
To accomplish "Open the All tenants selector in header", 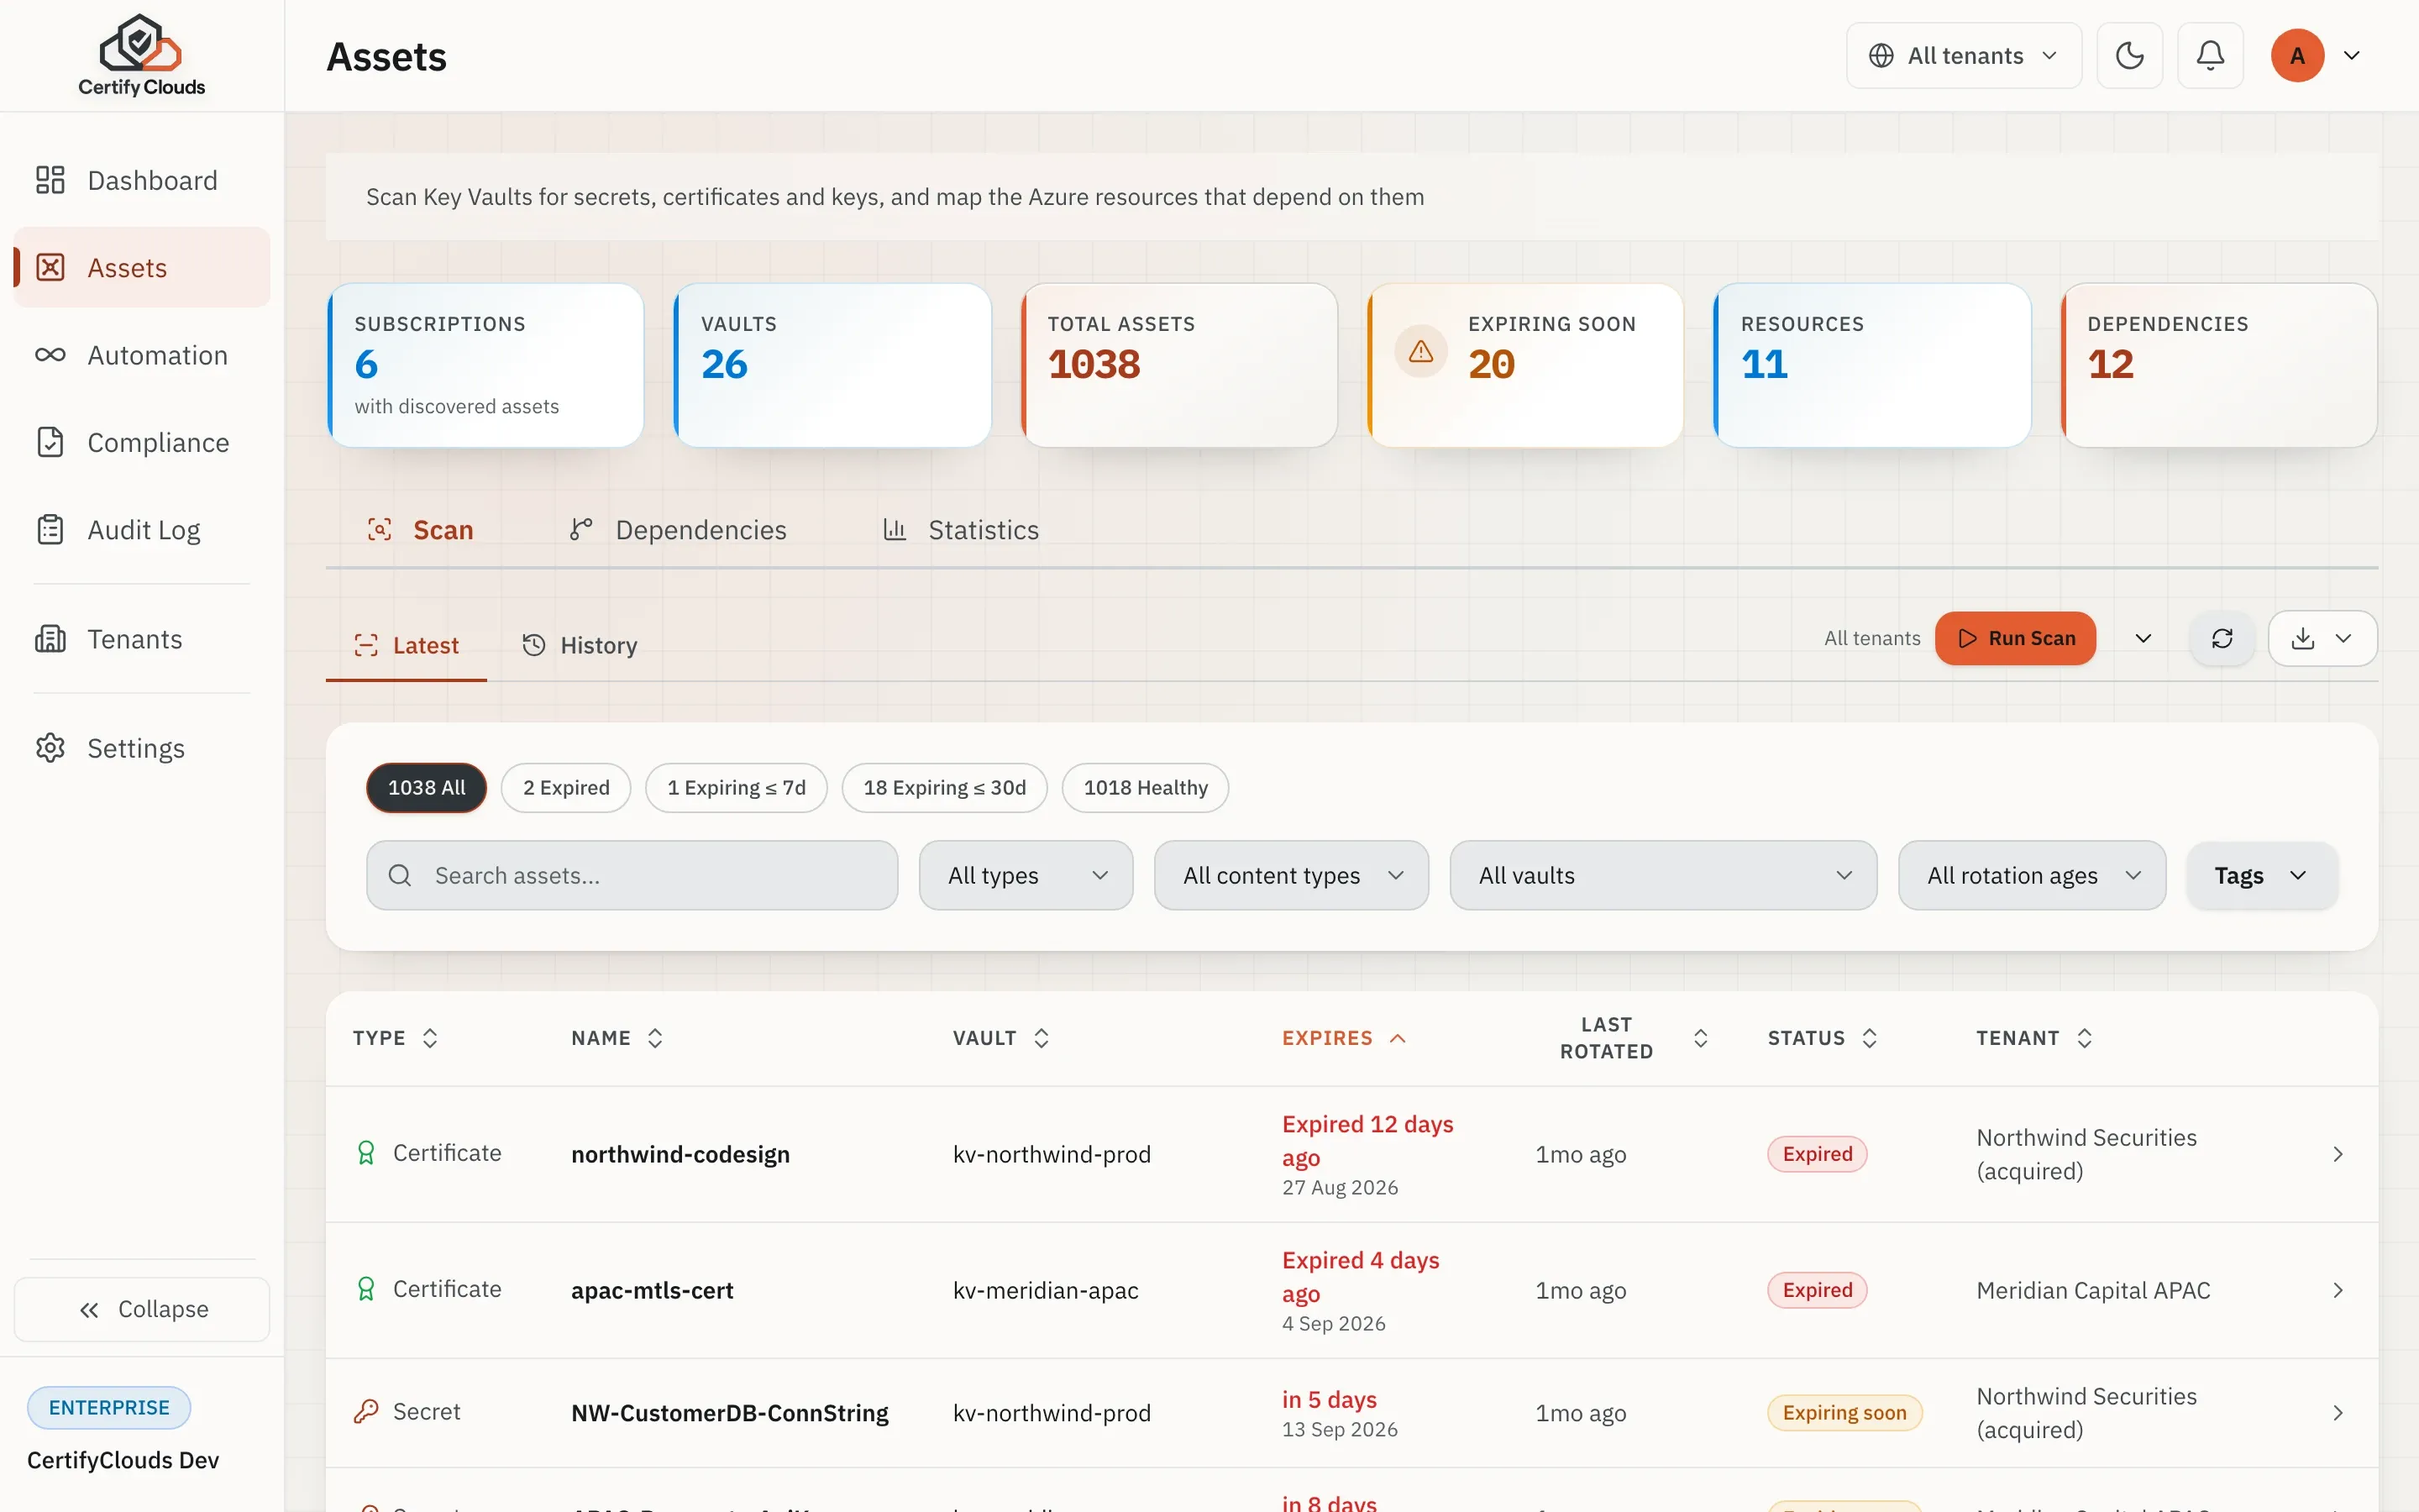I will point(1963,55).
